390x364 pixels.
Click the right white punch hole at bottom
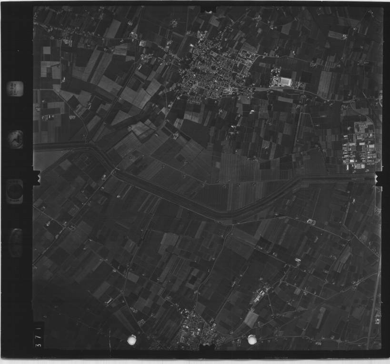(x=252, y=339)
